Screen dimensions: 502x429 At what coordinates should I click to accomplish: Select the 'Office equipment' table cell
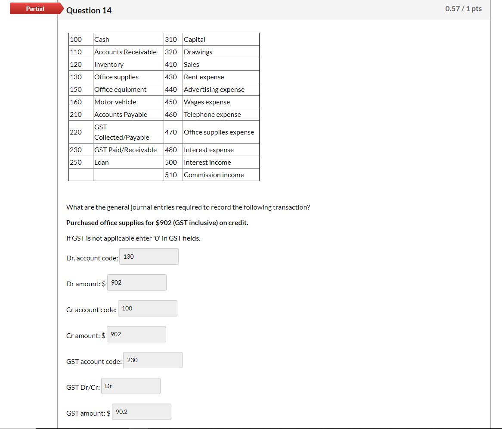pyautogui.click(x=128, y=89)
